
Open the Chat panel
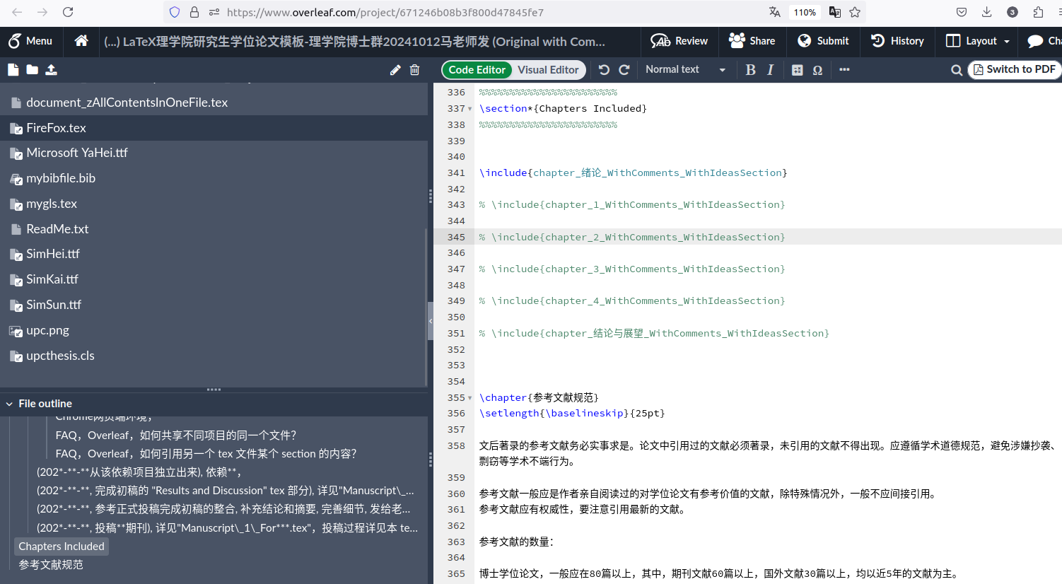point(1044,41)
